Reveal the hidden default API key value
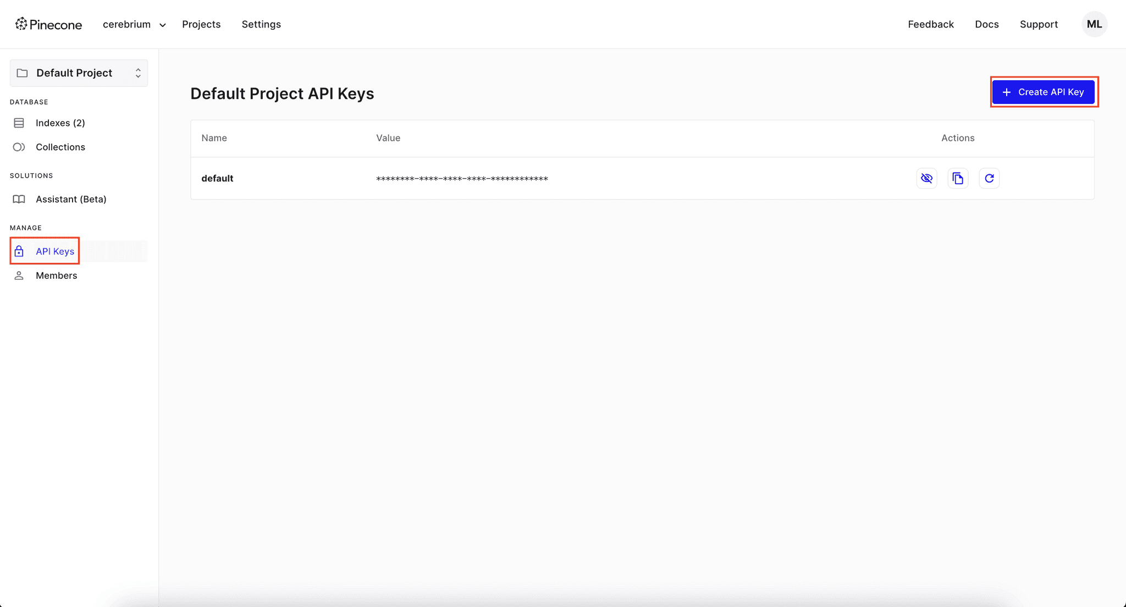 coord(926,178)
